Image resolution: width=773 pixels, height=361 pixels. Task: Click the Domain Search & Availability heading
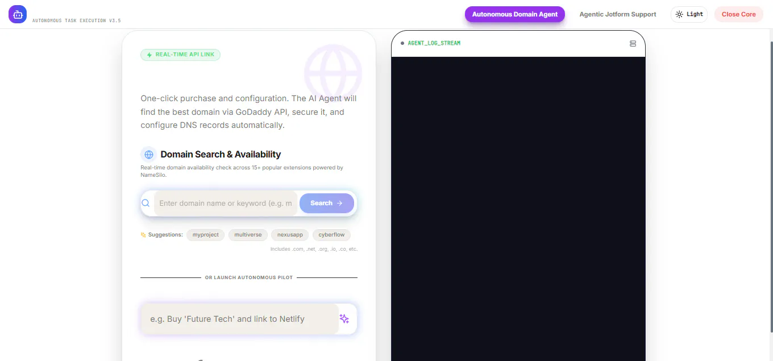[x=221, y=154]
